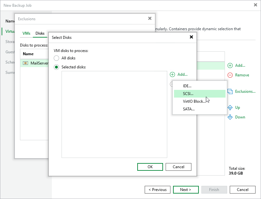Confirm disk selection with OK
261x199 pixels.
(x=150, y=167)
